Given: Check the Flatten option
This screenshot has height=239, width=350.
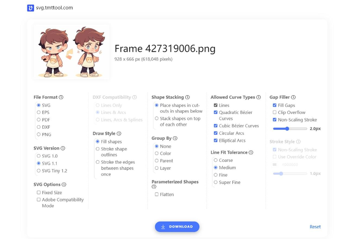Looking at the screenshot, I should [157, 194].
